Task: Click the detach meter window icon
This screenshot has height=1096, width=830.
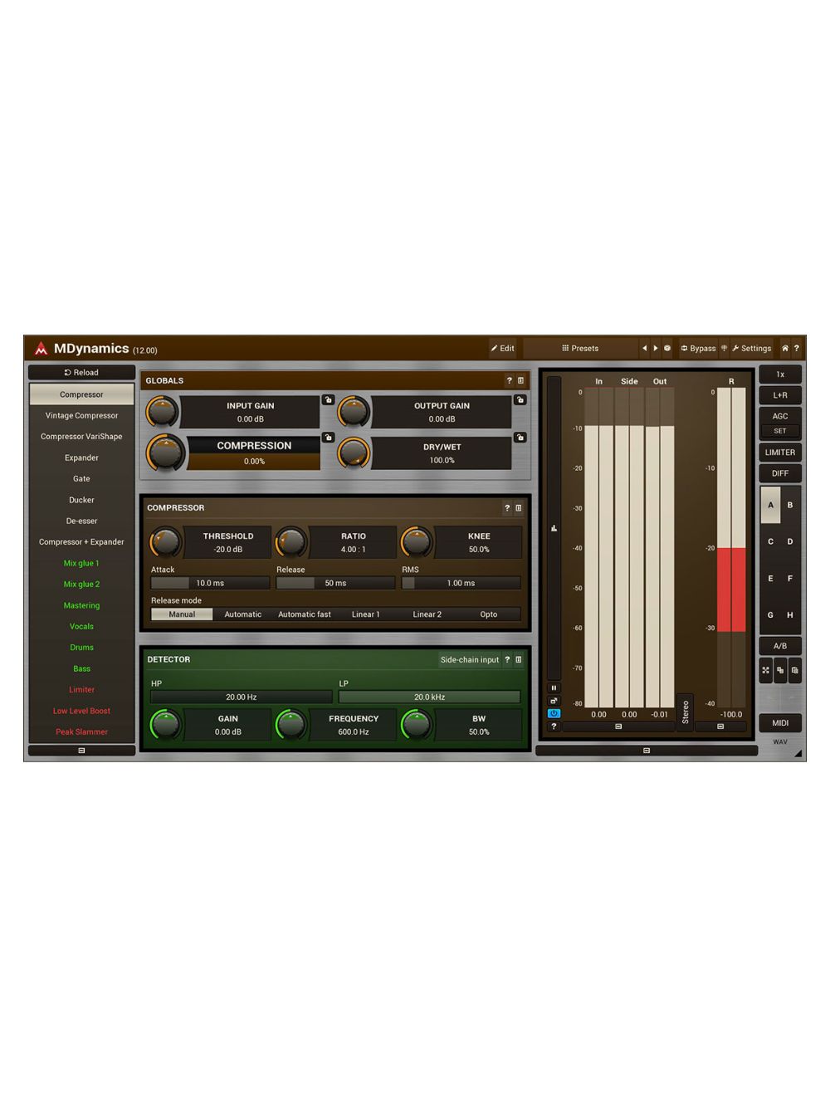Action: (554, 700)
